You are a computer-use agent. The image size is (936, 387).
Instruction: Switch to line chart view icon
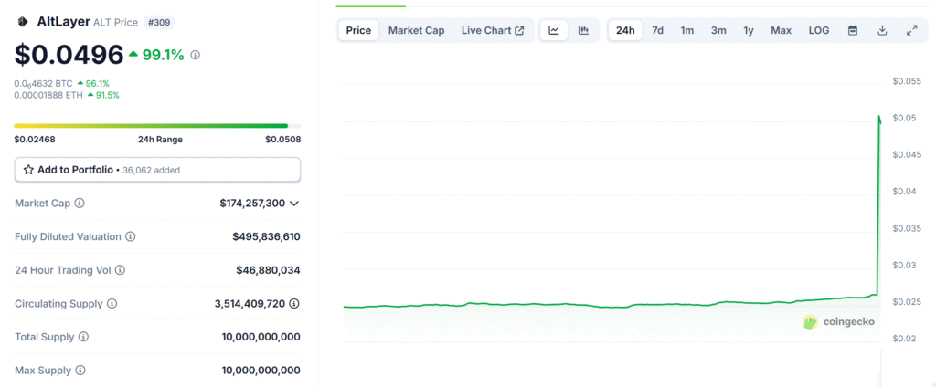pyautogui.click(x=554, y=30)
